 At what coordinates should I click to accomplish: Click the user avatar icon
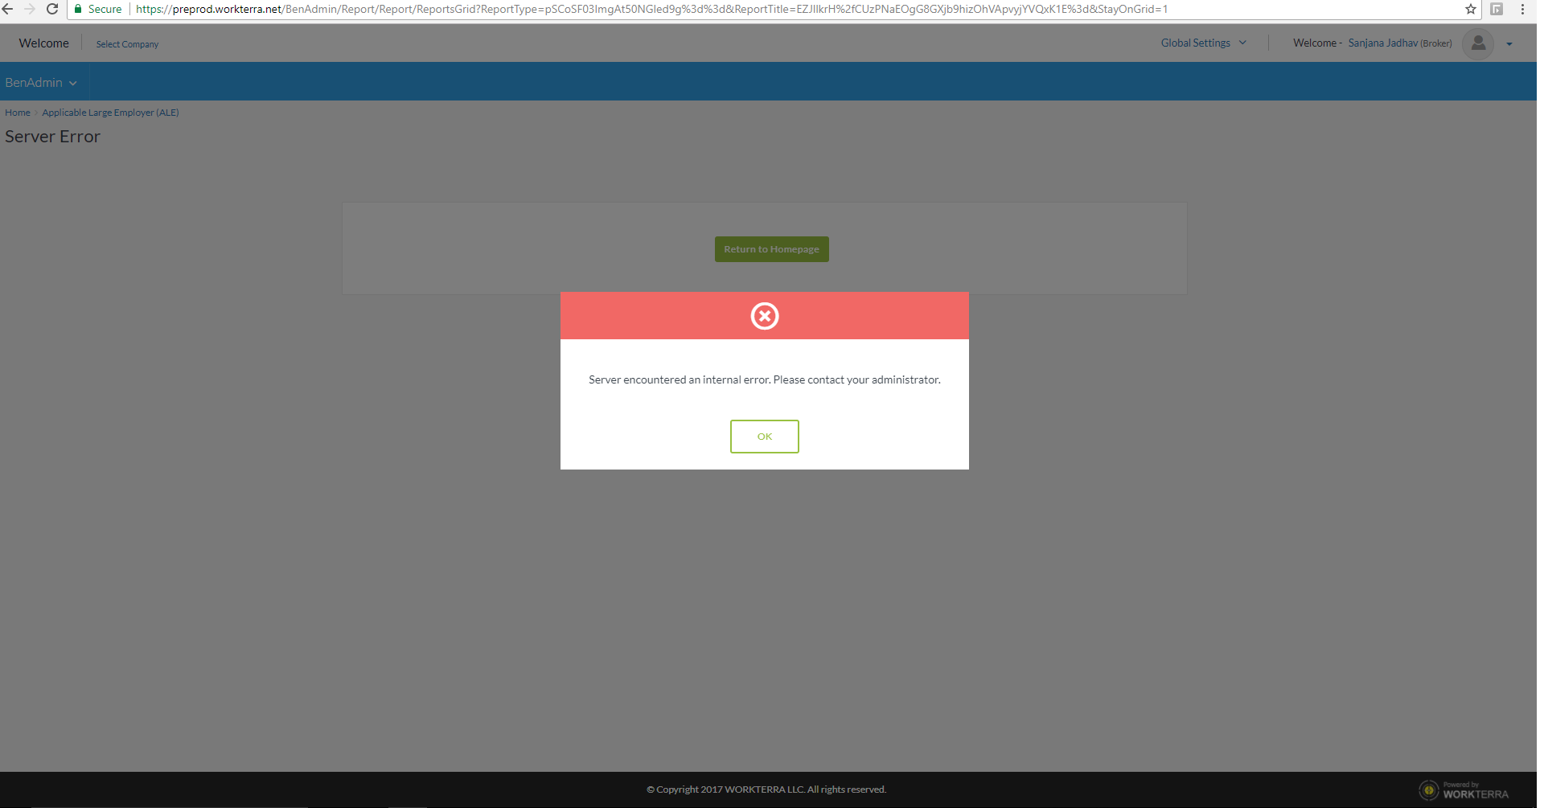tap(1477, 43)
